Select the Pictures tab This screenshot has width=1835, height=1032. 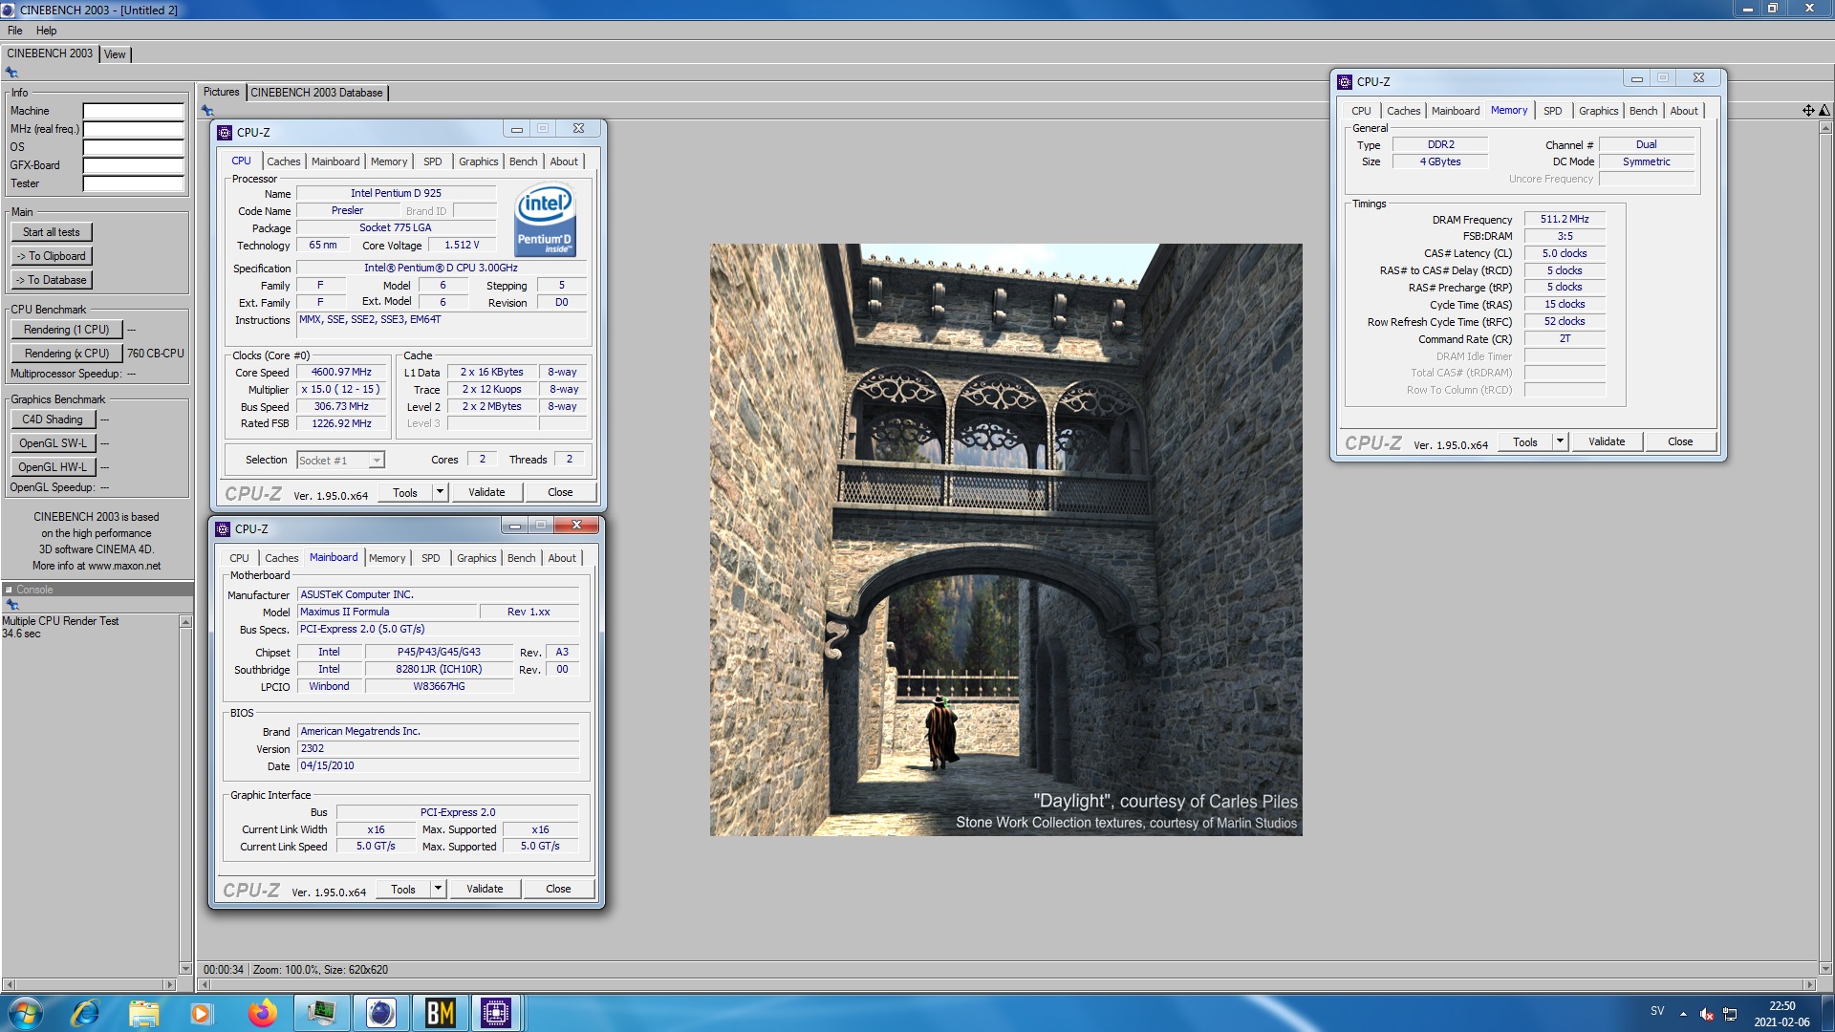pyautogui.click(x=221, y=92)
